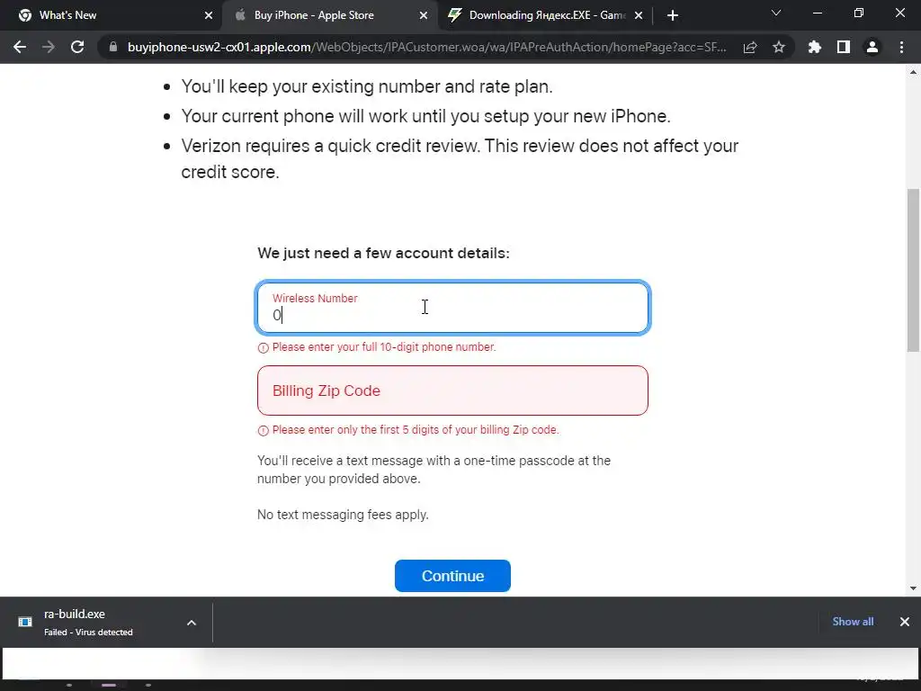The image size is (921, 691).
Task: Click Zip code error message text
Action: pos(416,430)
